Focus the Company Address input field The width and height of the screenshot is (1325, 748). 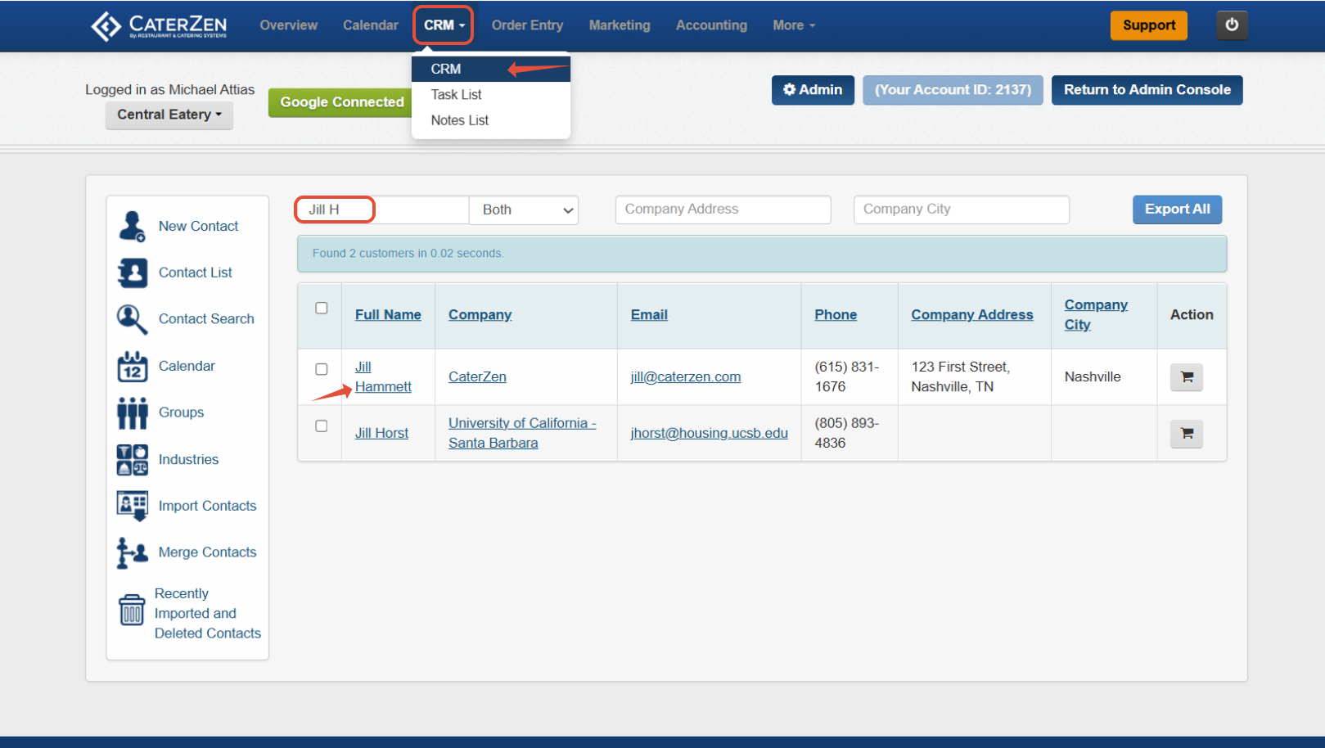pyautogui.click(x=723, y=210)
